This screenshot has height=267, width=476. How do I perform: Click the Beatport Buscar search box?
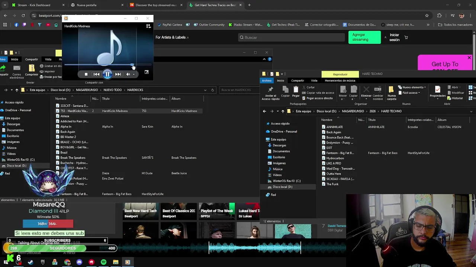[292, 37]
